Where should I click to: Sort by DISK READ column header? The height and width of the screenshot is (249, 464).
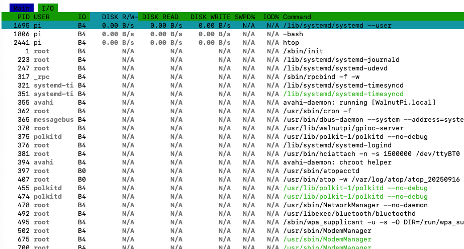(x=160, y=17)
